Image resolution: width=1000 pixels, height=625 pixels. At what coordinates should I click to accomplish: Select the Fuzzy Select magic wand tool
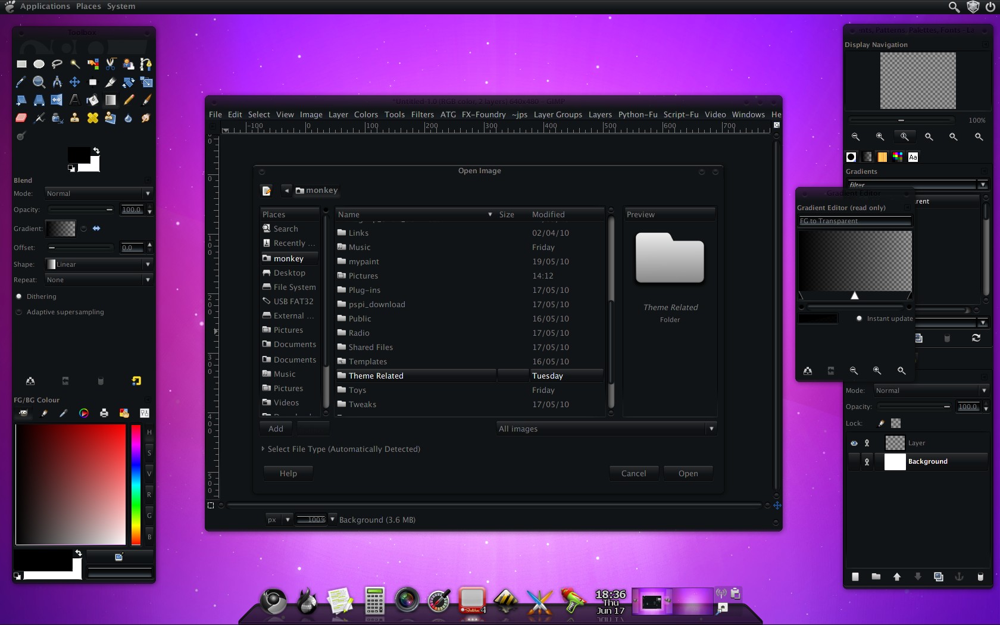pyautogui.click(x=75, y=64)
